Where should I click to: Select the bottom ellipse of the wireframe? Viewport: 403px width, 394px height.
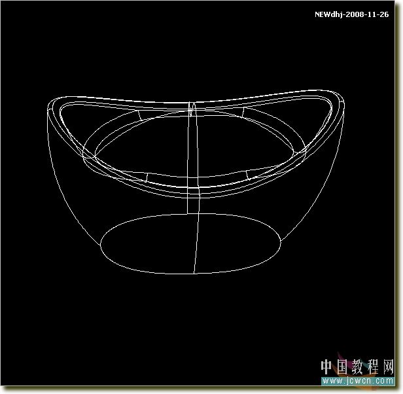click(x=190, y=243)
